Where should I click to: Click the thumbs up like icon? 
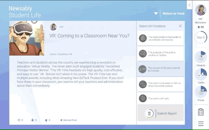tap(32, 120)
